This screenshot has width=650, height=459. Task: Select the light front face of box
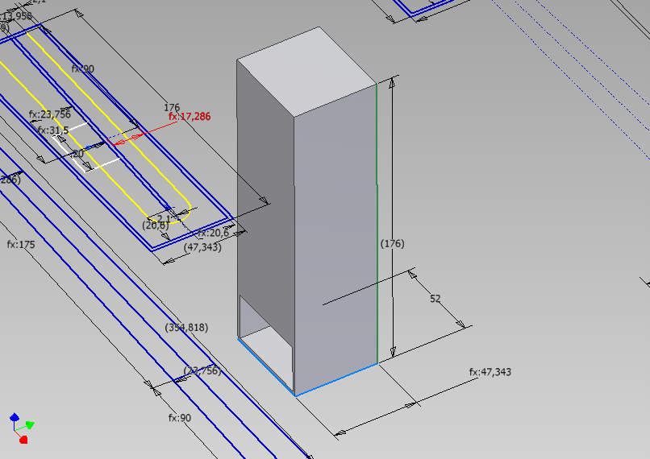click(x=335, y=240)
